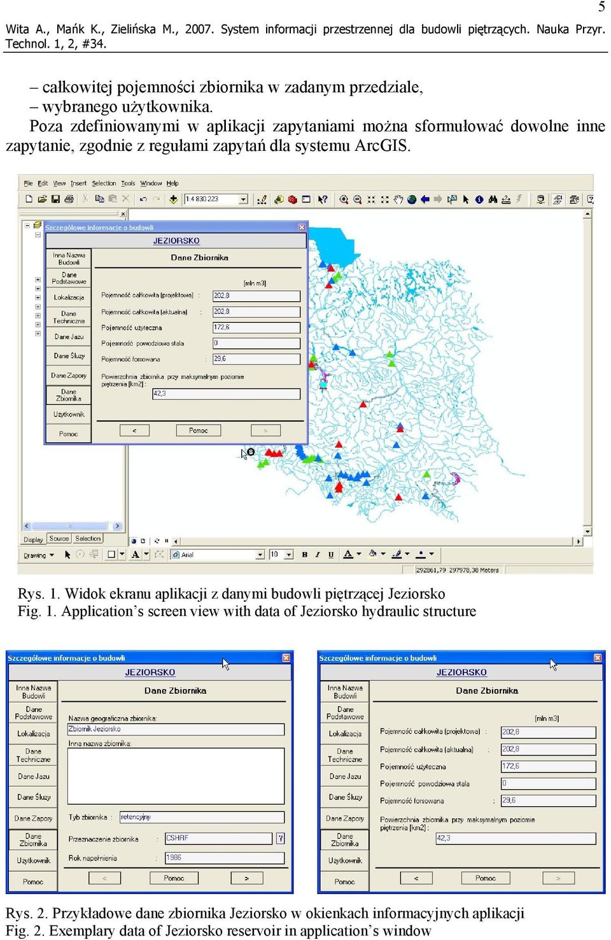Viewport: 611px width, 940px height.
Task: Open the fill color bucket dropdown
Action: tap(383, 554)
